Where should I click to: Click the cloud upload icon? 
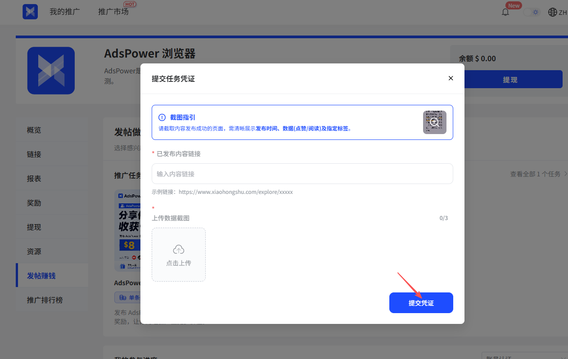[179, 249]
